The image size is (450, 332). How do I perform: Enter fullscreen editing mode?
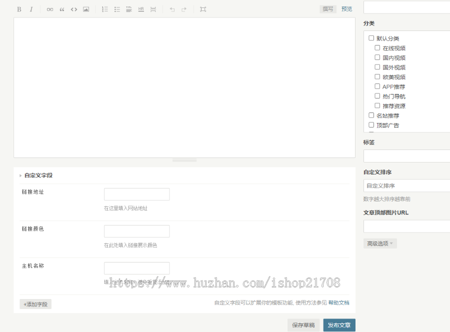pos(203,9)
